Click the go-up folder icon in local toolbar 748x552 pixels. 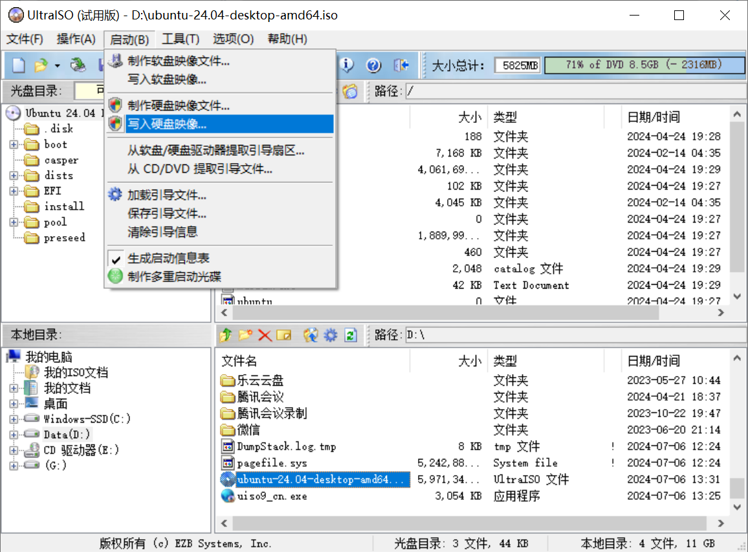226,335
